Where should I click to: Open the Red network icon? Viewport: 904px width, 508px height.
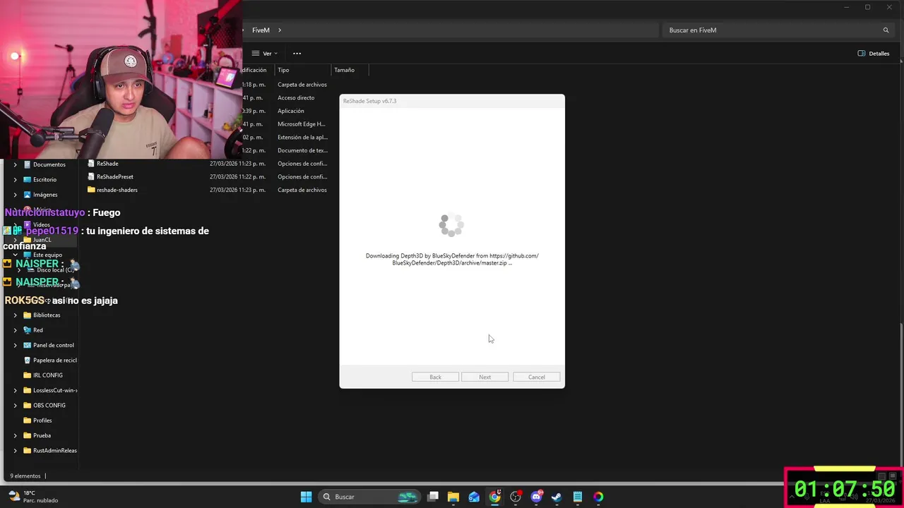[27, 329]
